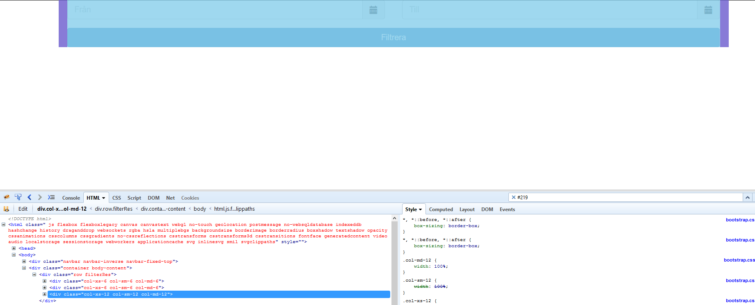Select the container body-content div line
This screenshot has height=305, width=755.
point(80,268)
